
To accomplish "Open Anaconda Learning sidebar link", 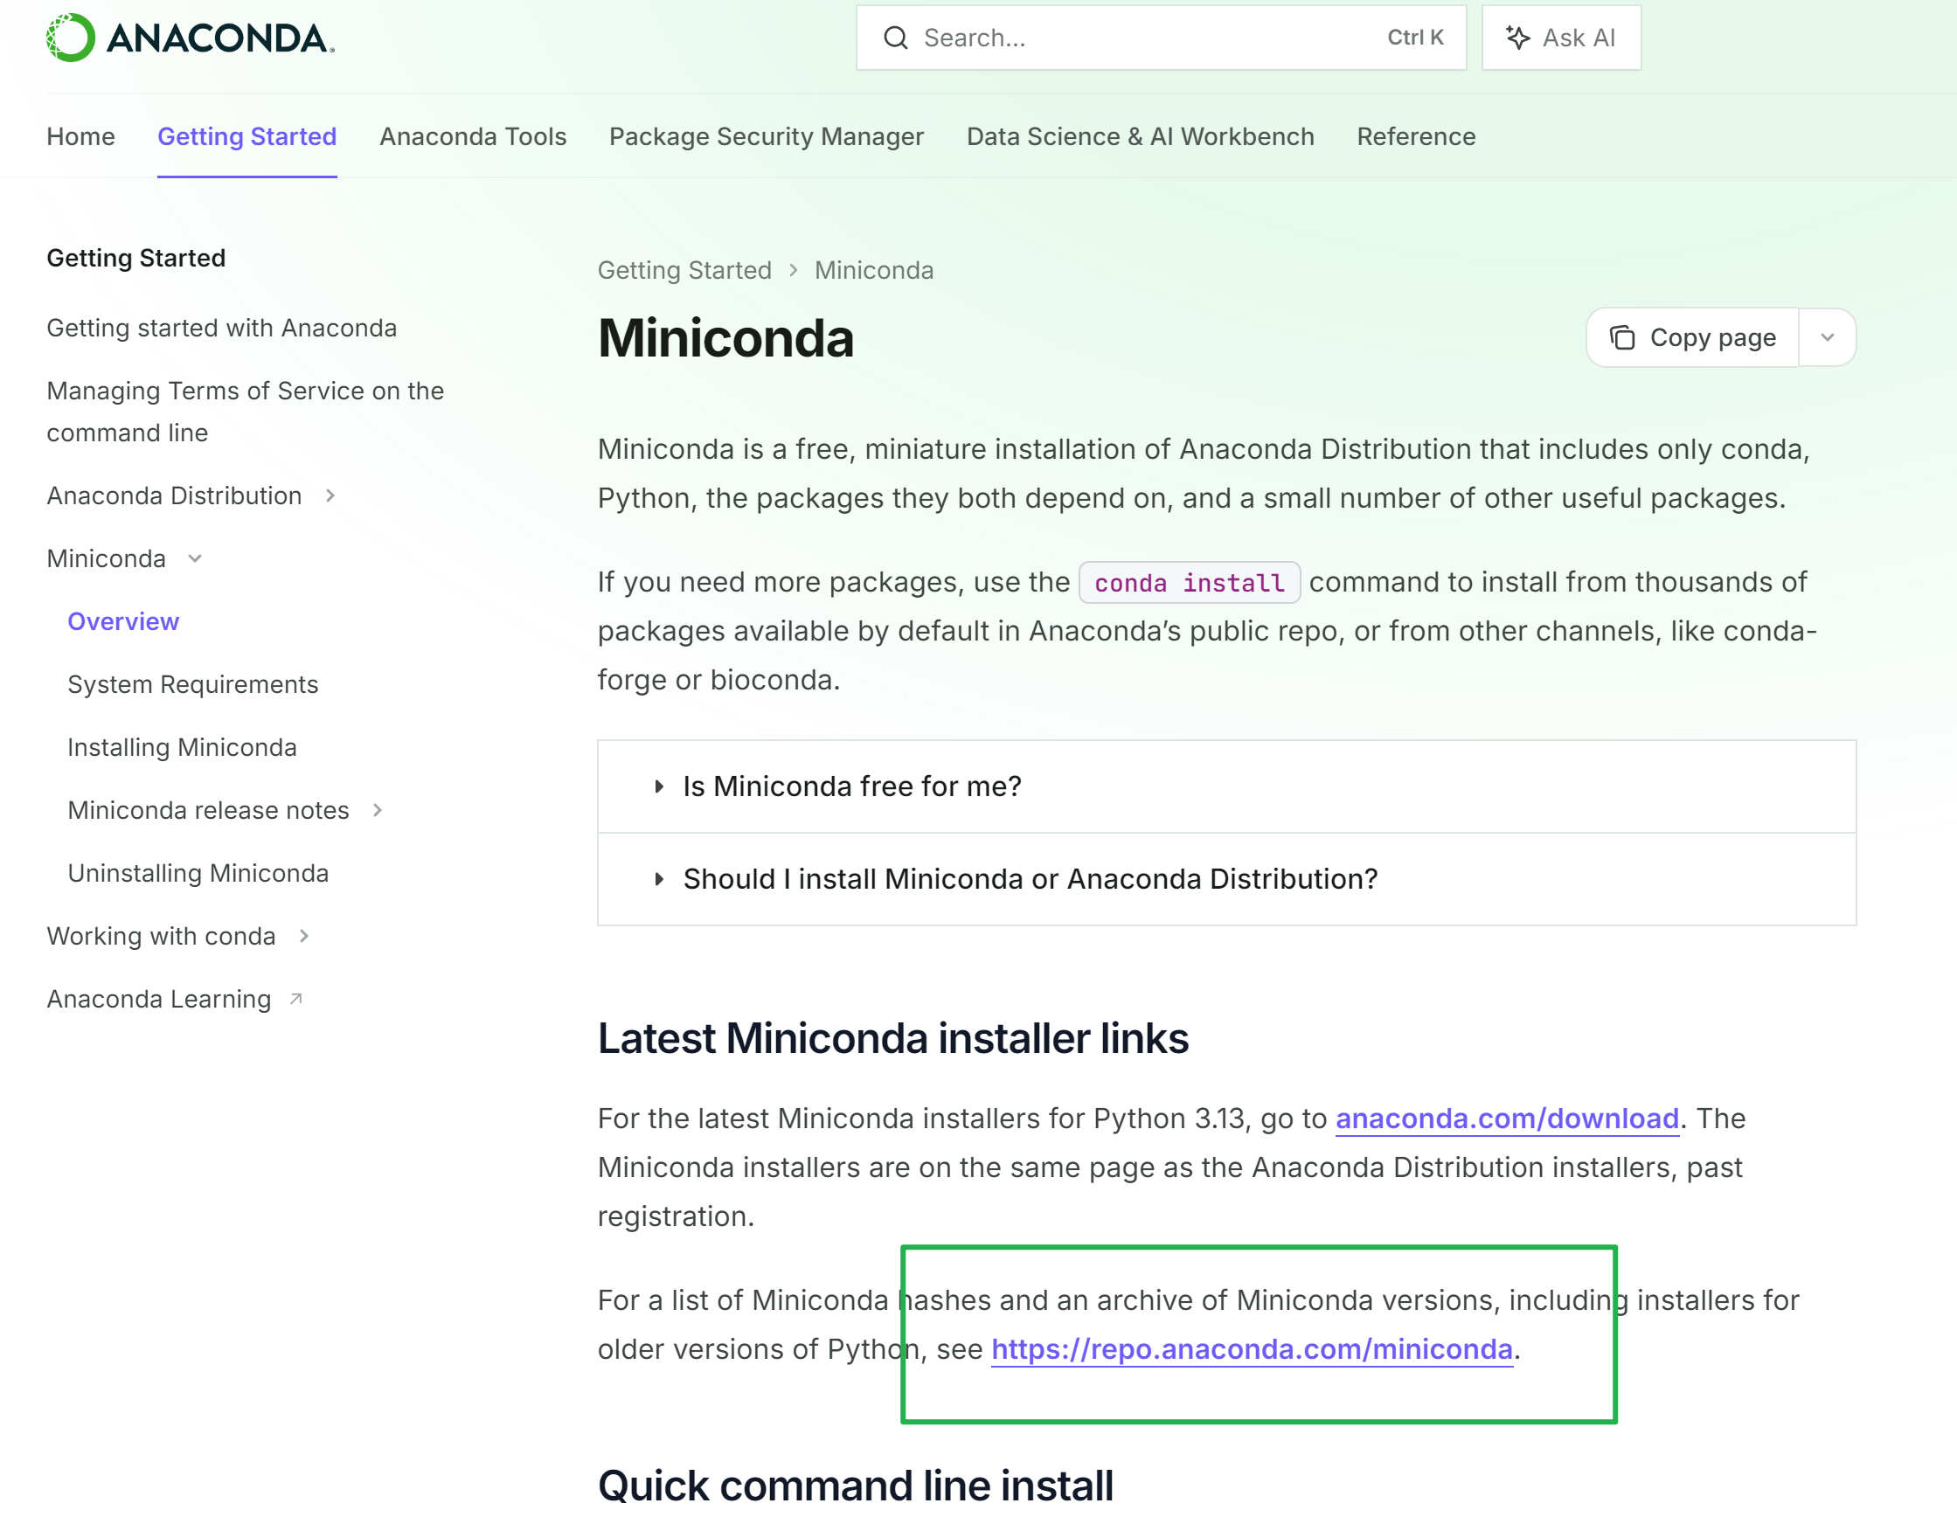I will tap(158, 999).
